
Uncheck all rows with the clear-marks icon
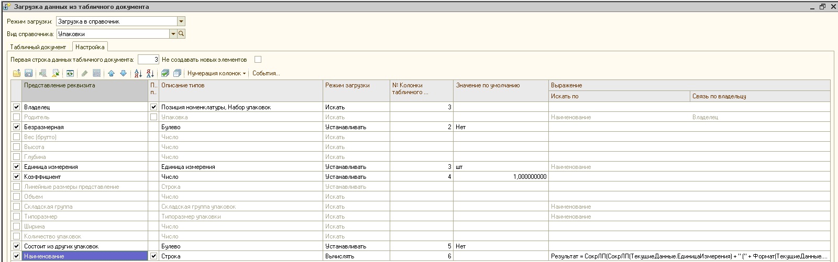(x=177, y=73)
